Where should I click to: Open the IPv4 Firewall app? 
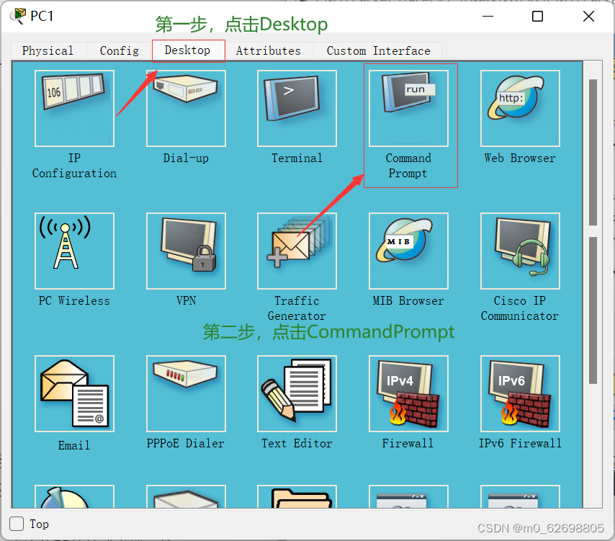tap(408, 393)
